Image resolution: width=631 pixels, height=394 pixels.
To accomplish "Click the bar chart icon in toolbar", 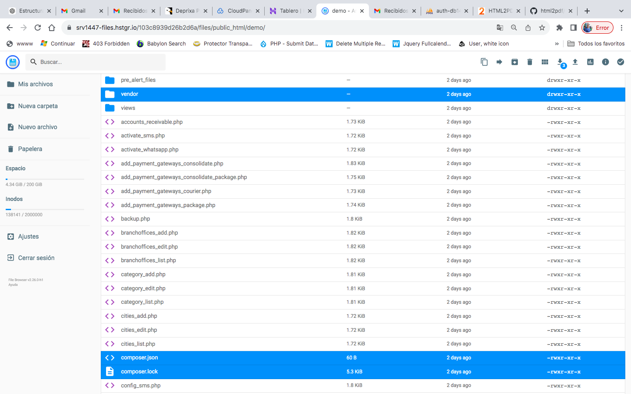I will point(590,62).
